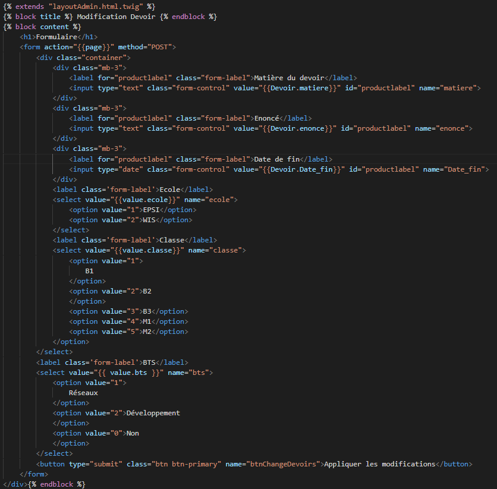Click the closing "</form>" tag
Image resolution: width=497 pixels, height=489 pixels.
coord(34,474)
